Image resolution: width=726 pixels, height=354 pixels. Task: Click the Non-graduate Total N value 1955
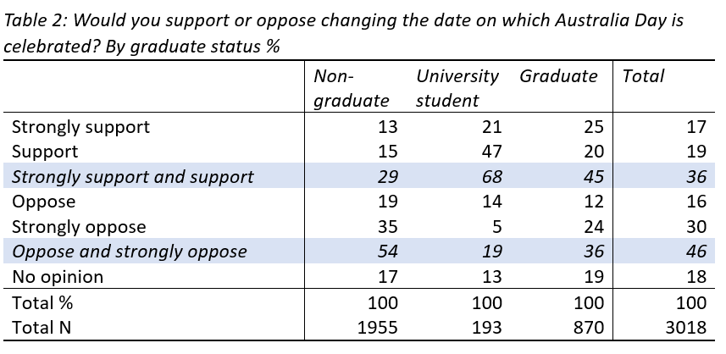click(x=377, y=328)
